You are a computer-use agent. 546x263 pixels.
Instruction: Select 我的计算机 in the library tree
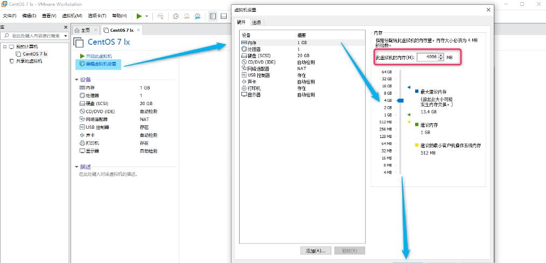point(27,46)
